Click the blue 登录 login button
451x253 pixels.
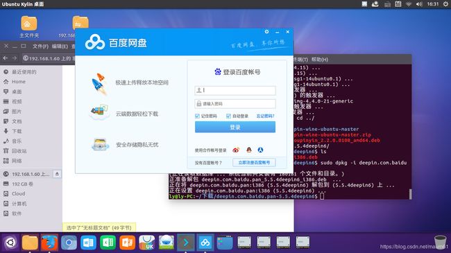coord(235,127)
